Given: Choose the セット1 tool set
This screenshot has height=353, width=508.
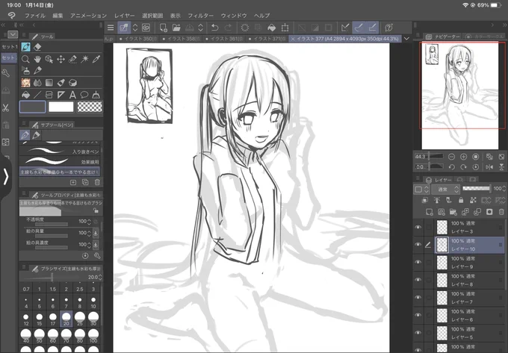Looking at the screenshot, I should pyautogui.click(x=10, y=46).
